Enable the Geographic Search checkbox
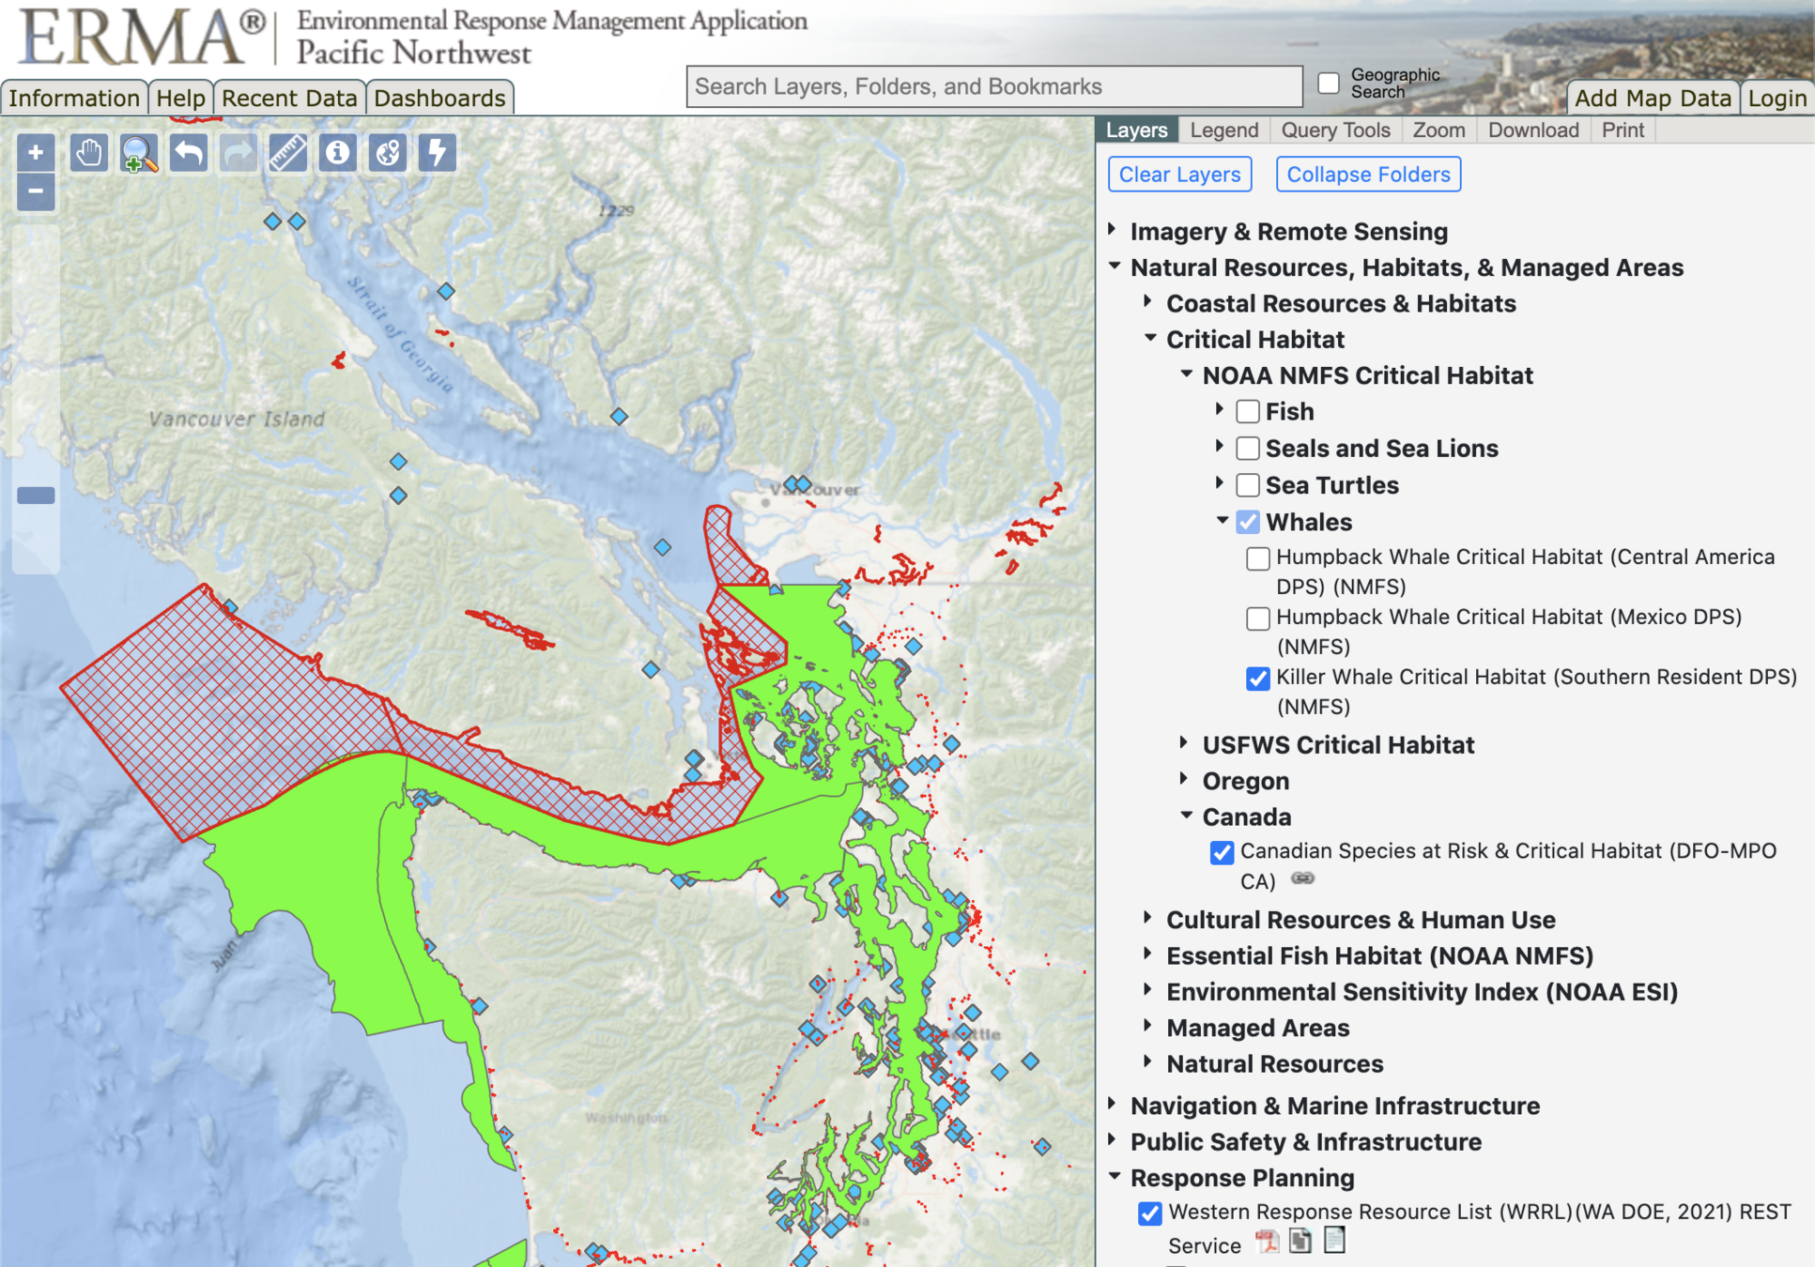1815x1267 pixels. [x=1328, y=83]
